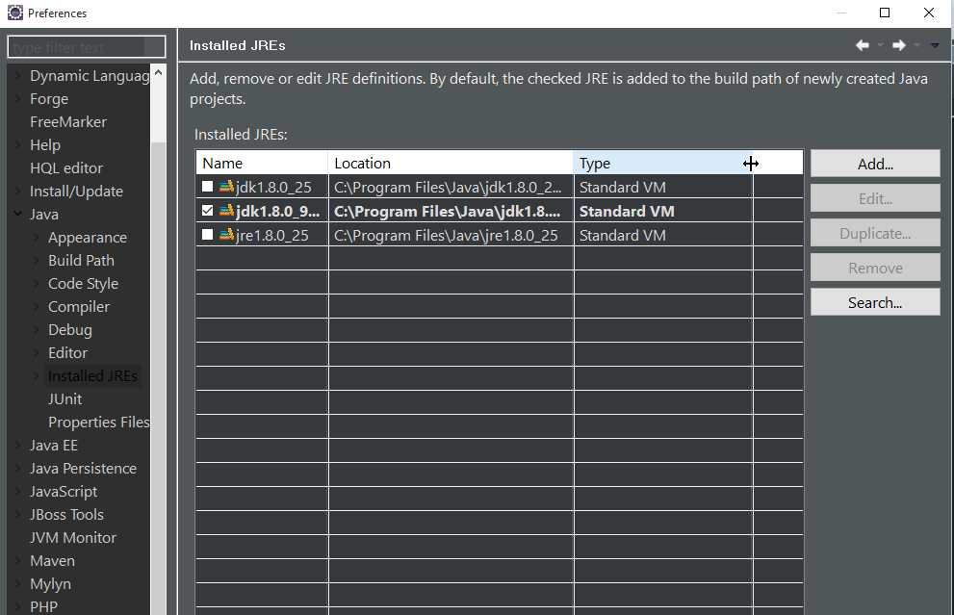
Task: Open the Maven preferences page
Action: [x=52, y=561]
